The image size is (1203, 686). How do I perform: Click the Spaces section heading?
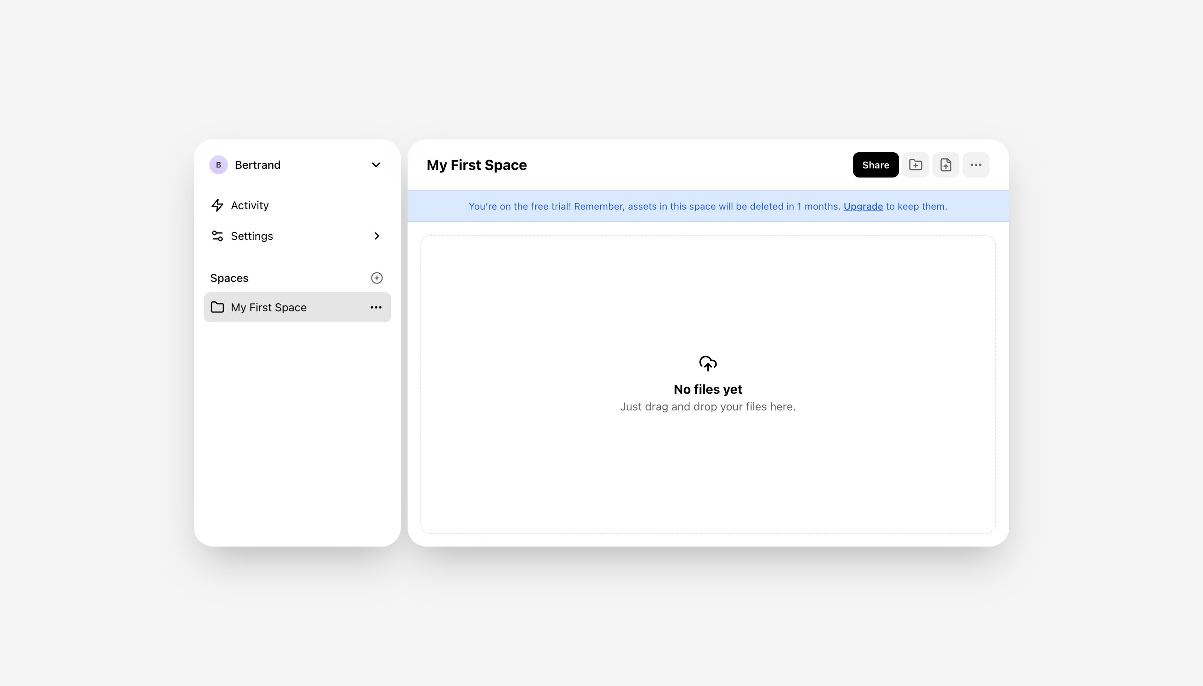click(229, 278)
